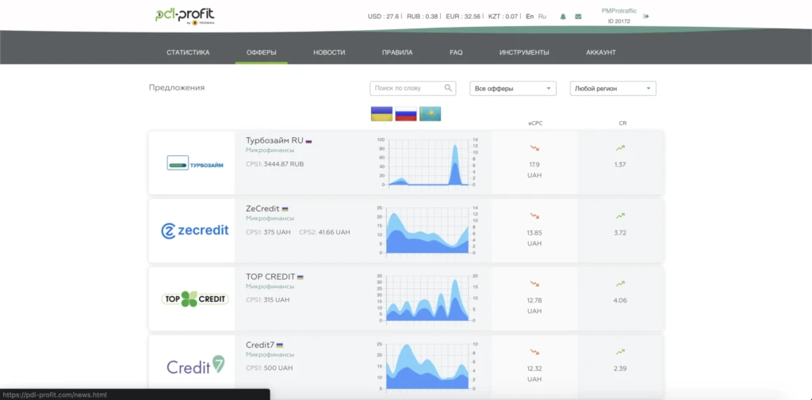Click the CPS1: 3444.87 RUB value
This screenshot has height=400, width=812.
pyautogui.click(x=275, y=164)
